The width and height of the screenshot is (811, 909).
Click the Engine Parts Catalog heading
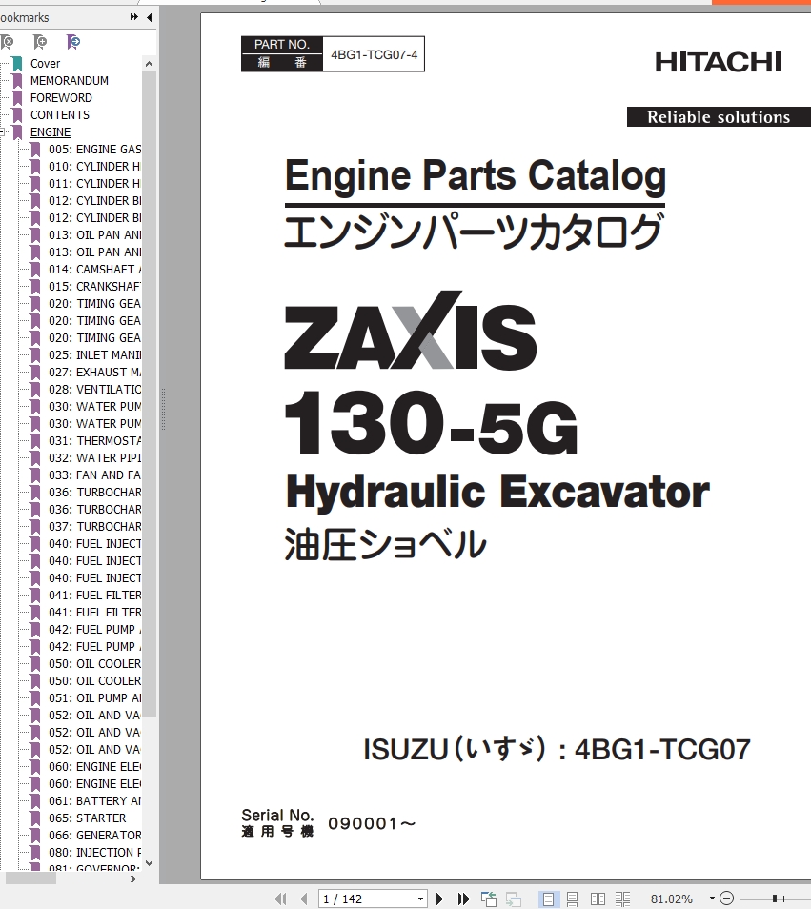point(476,175)
